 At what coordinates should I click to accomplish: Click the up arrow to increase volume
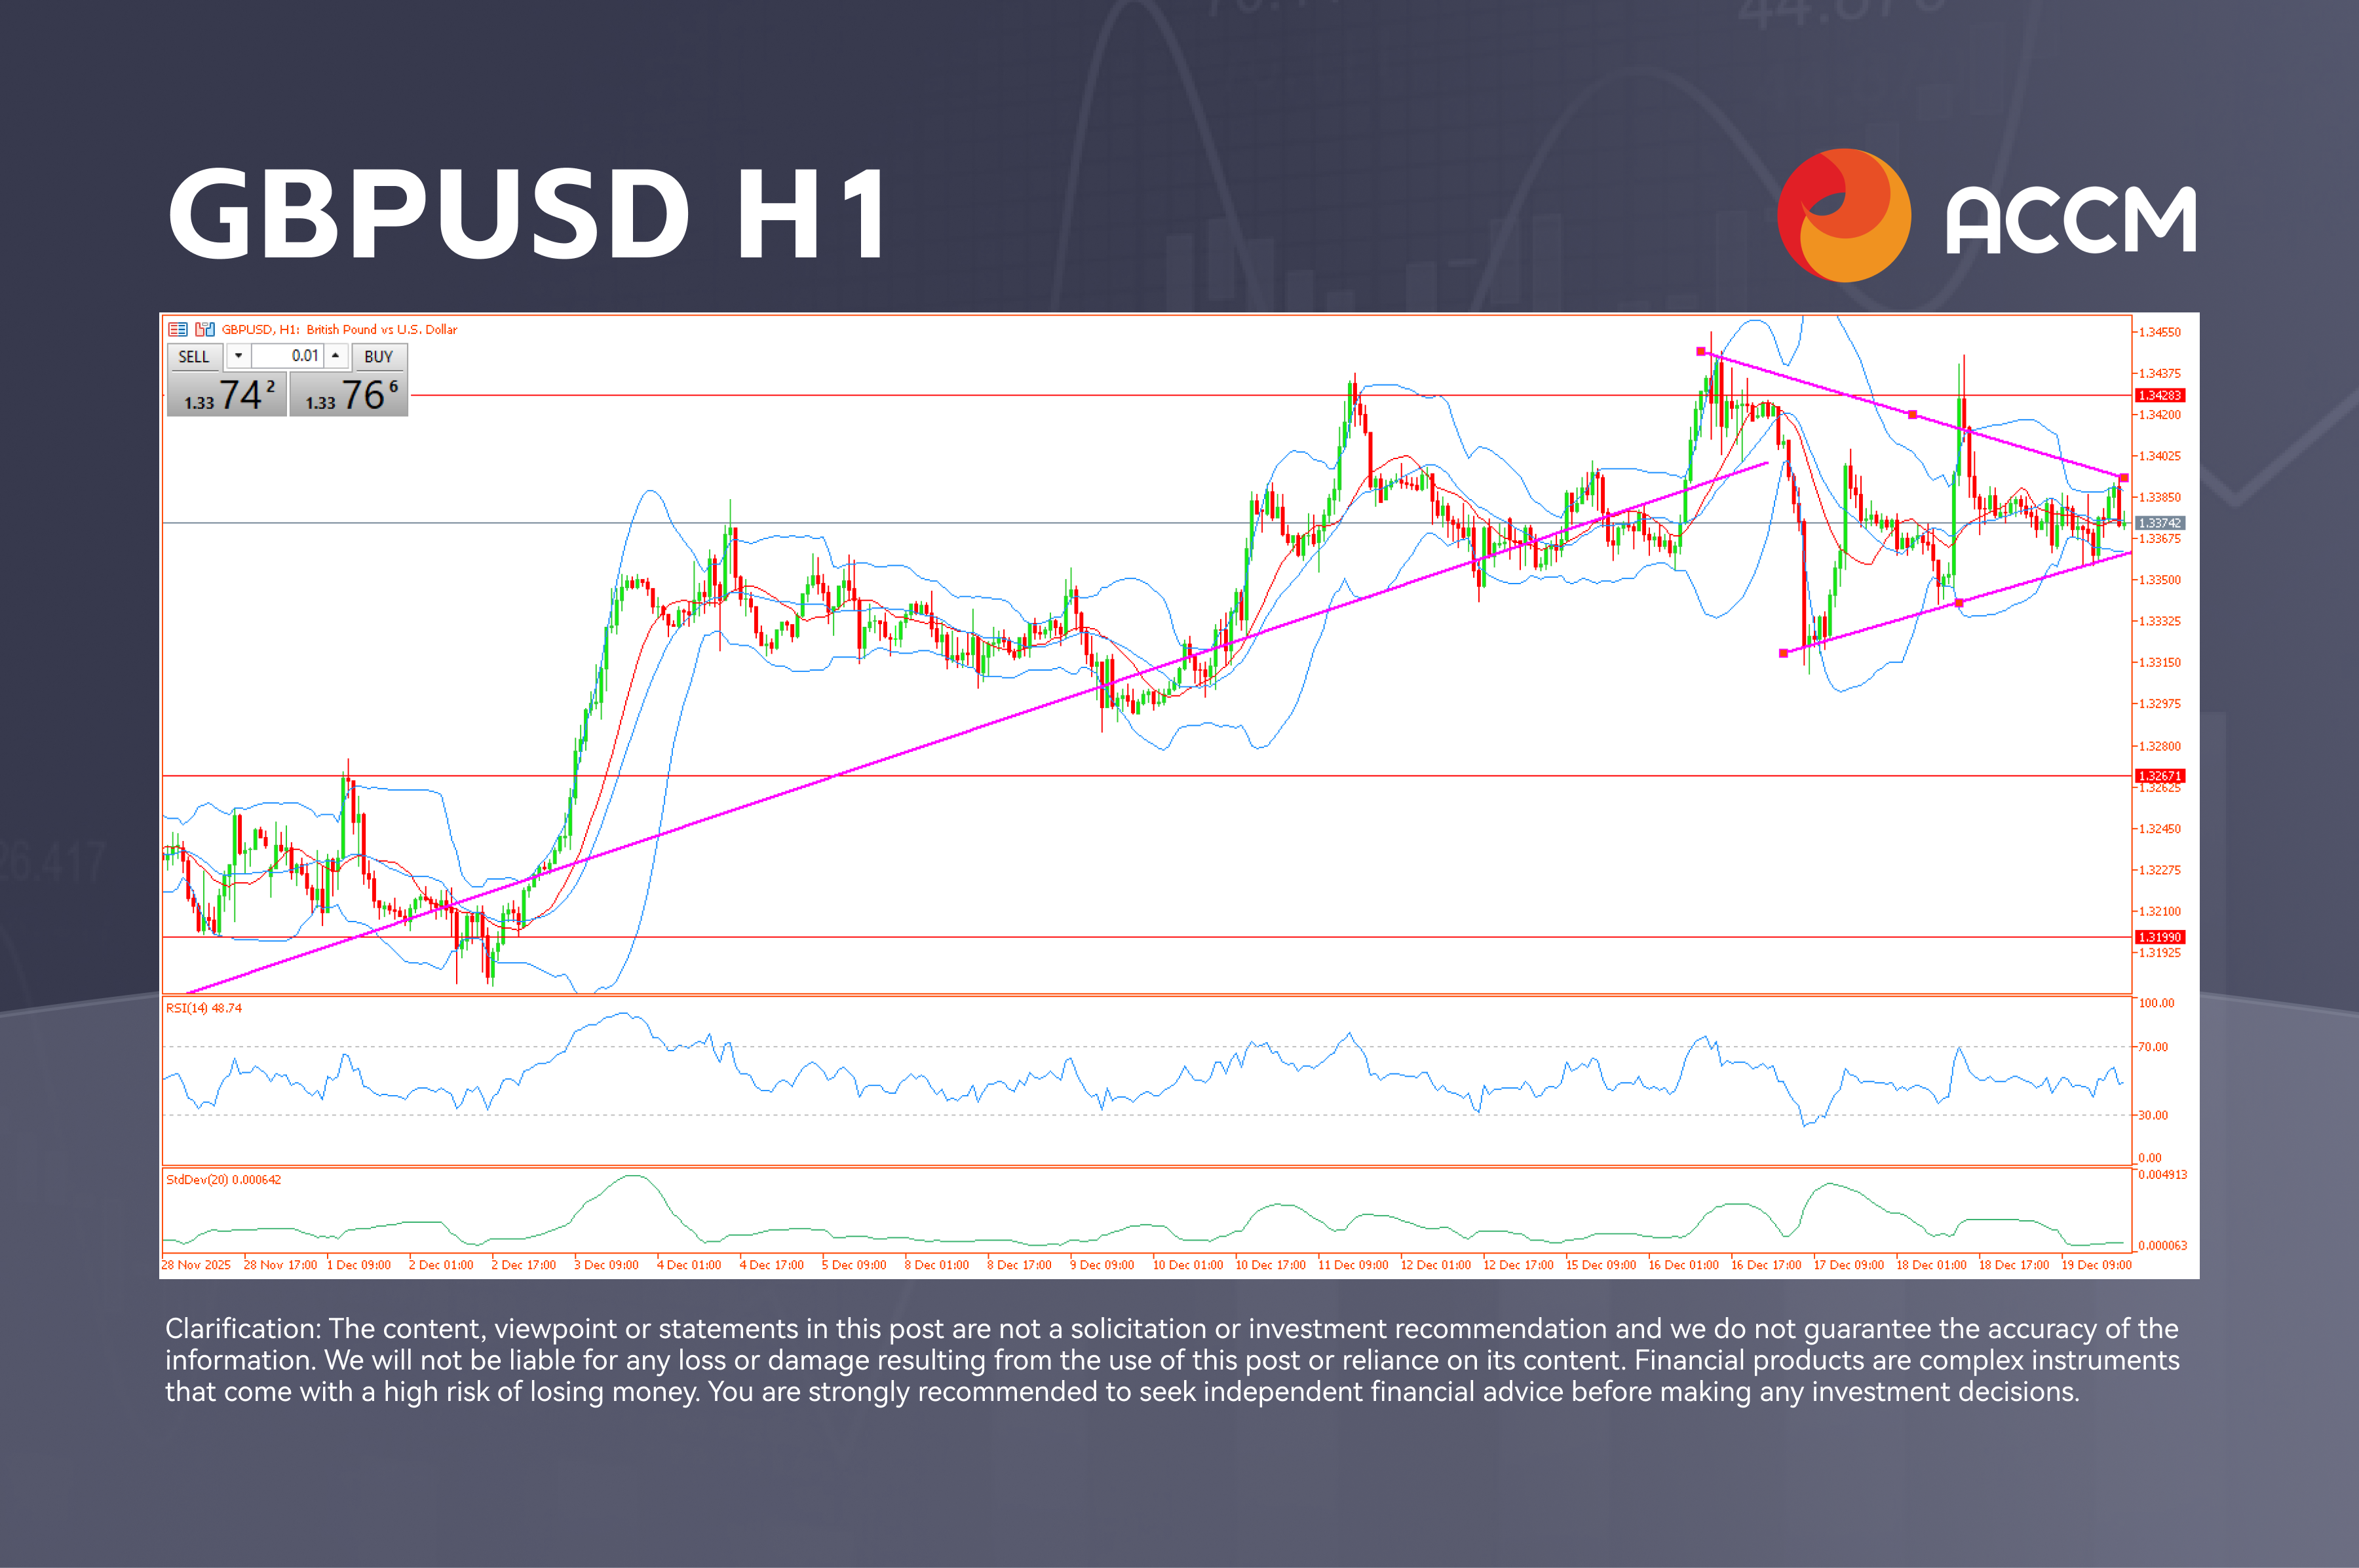click(335, 356)
